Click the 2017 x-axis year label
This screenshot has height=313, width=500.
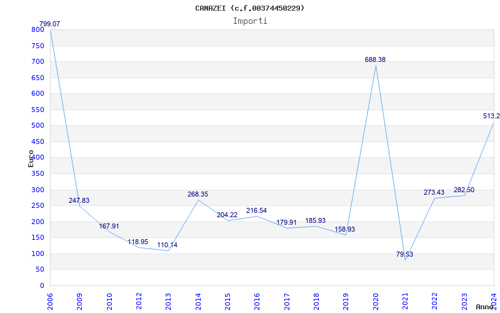click(x=287, y=301)
